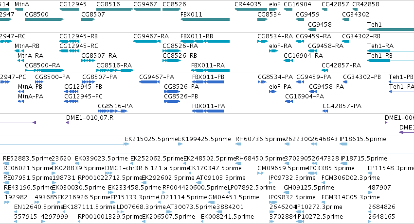Select the CG42857-RA transcript label
Screen dimensions: 414x224
pos(341,65)
